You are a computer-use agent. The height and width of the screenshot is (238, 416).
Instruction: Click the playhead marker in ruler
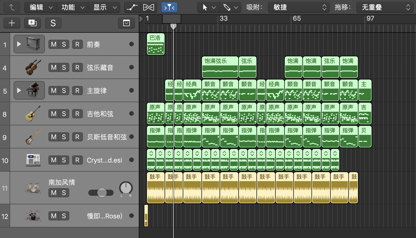tap(173, 26)
